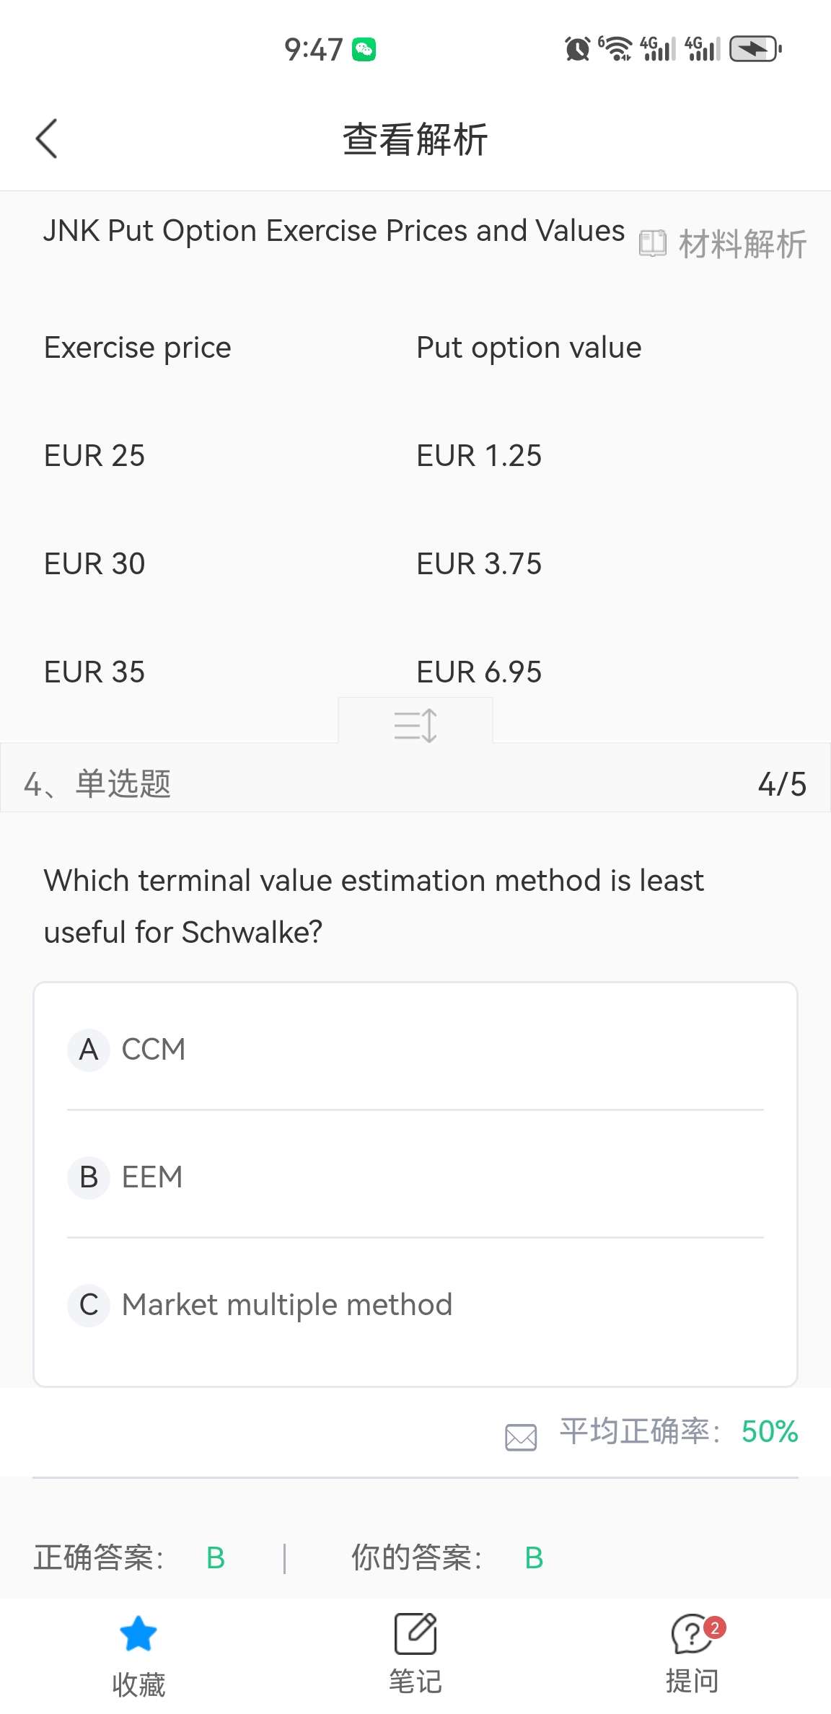Viewport: 831px width, 1714px height.
Task: Tap the back arrow icon
Action: click(x=46, y=139)
